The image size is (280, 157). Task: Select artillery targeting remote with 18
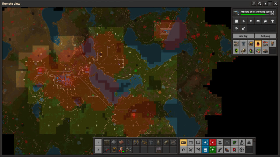point(121,150)
